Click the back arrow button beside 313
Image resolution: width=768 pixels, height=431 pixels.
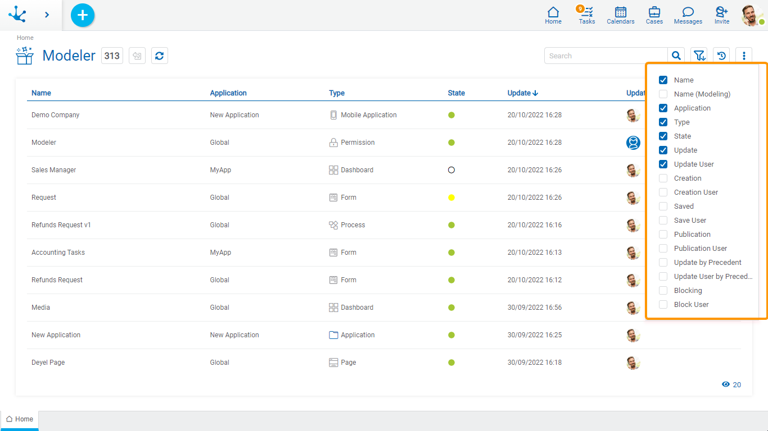(x=137, y=56)
